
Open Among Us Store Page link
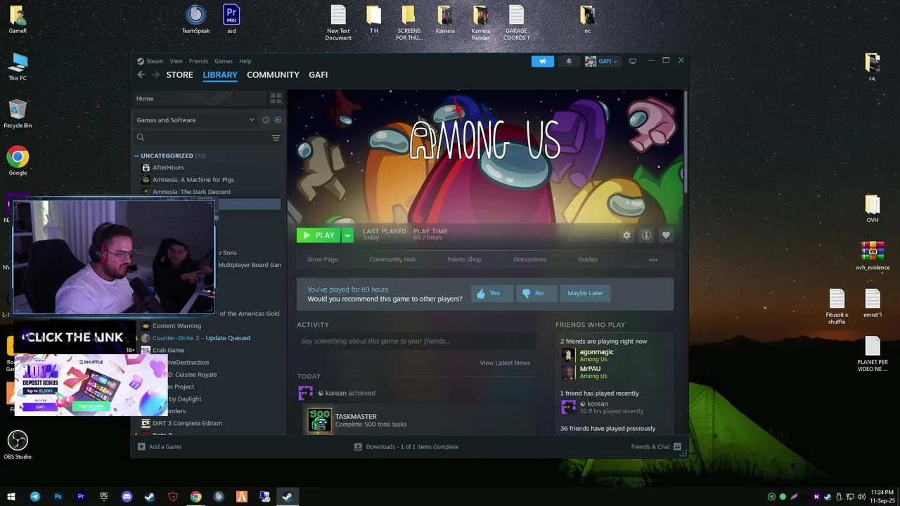pyautogui.click(x=322, y=259)
